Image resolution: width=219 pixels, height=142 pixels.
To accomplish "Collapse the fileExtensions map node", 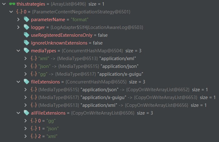I will click(19, 82).
